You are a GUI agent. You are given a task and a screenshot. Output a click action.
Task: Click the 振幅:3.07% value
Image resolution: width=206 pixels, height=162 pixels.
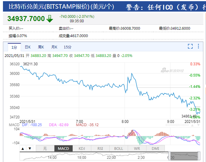(18, 36)
